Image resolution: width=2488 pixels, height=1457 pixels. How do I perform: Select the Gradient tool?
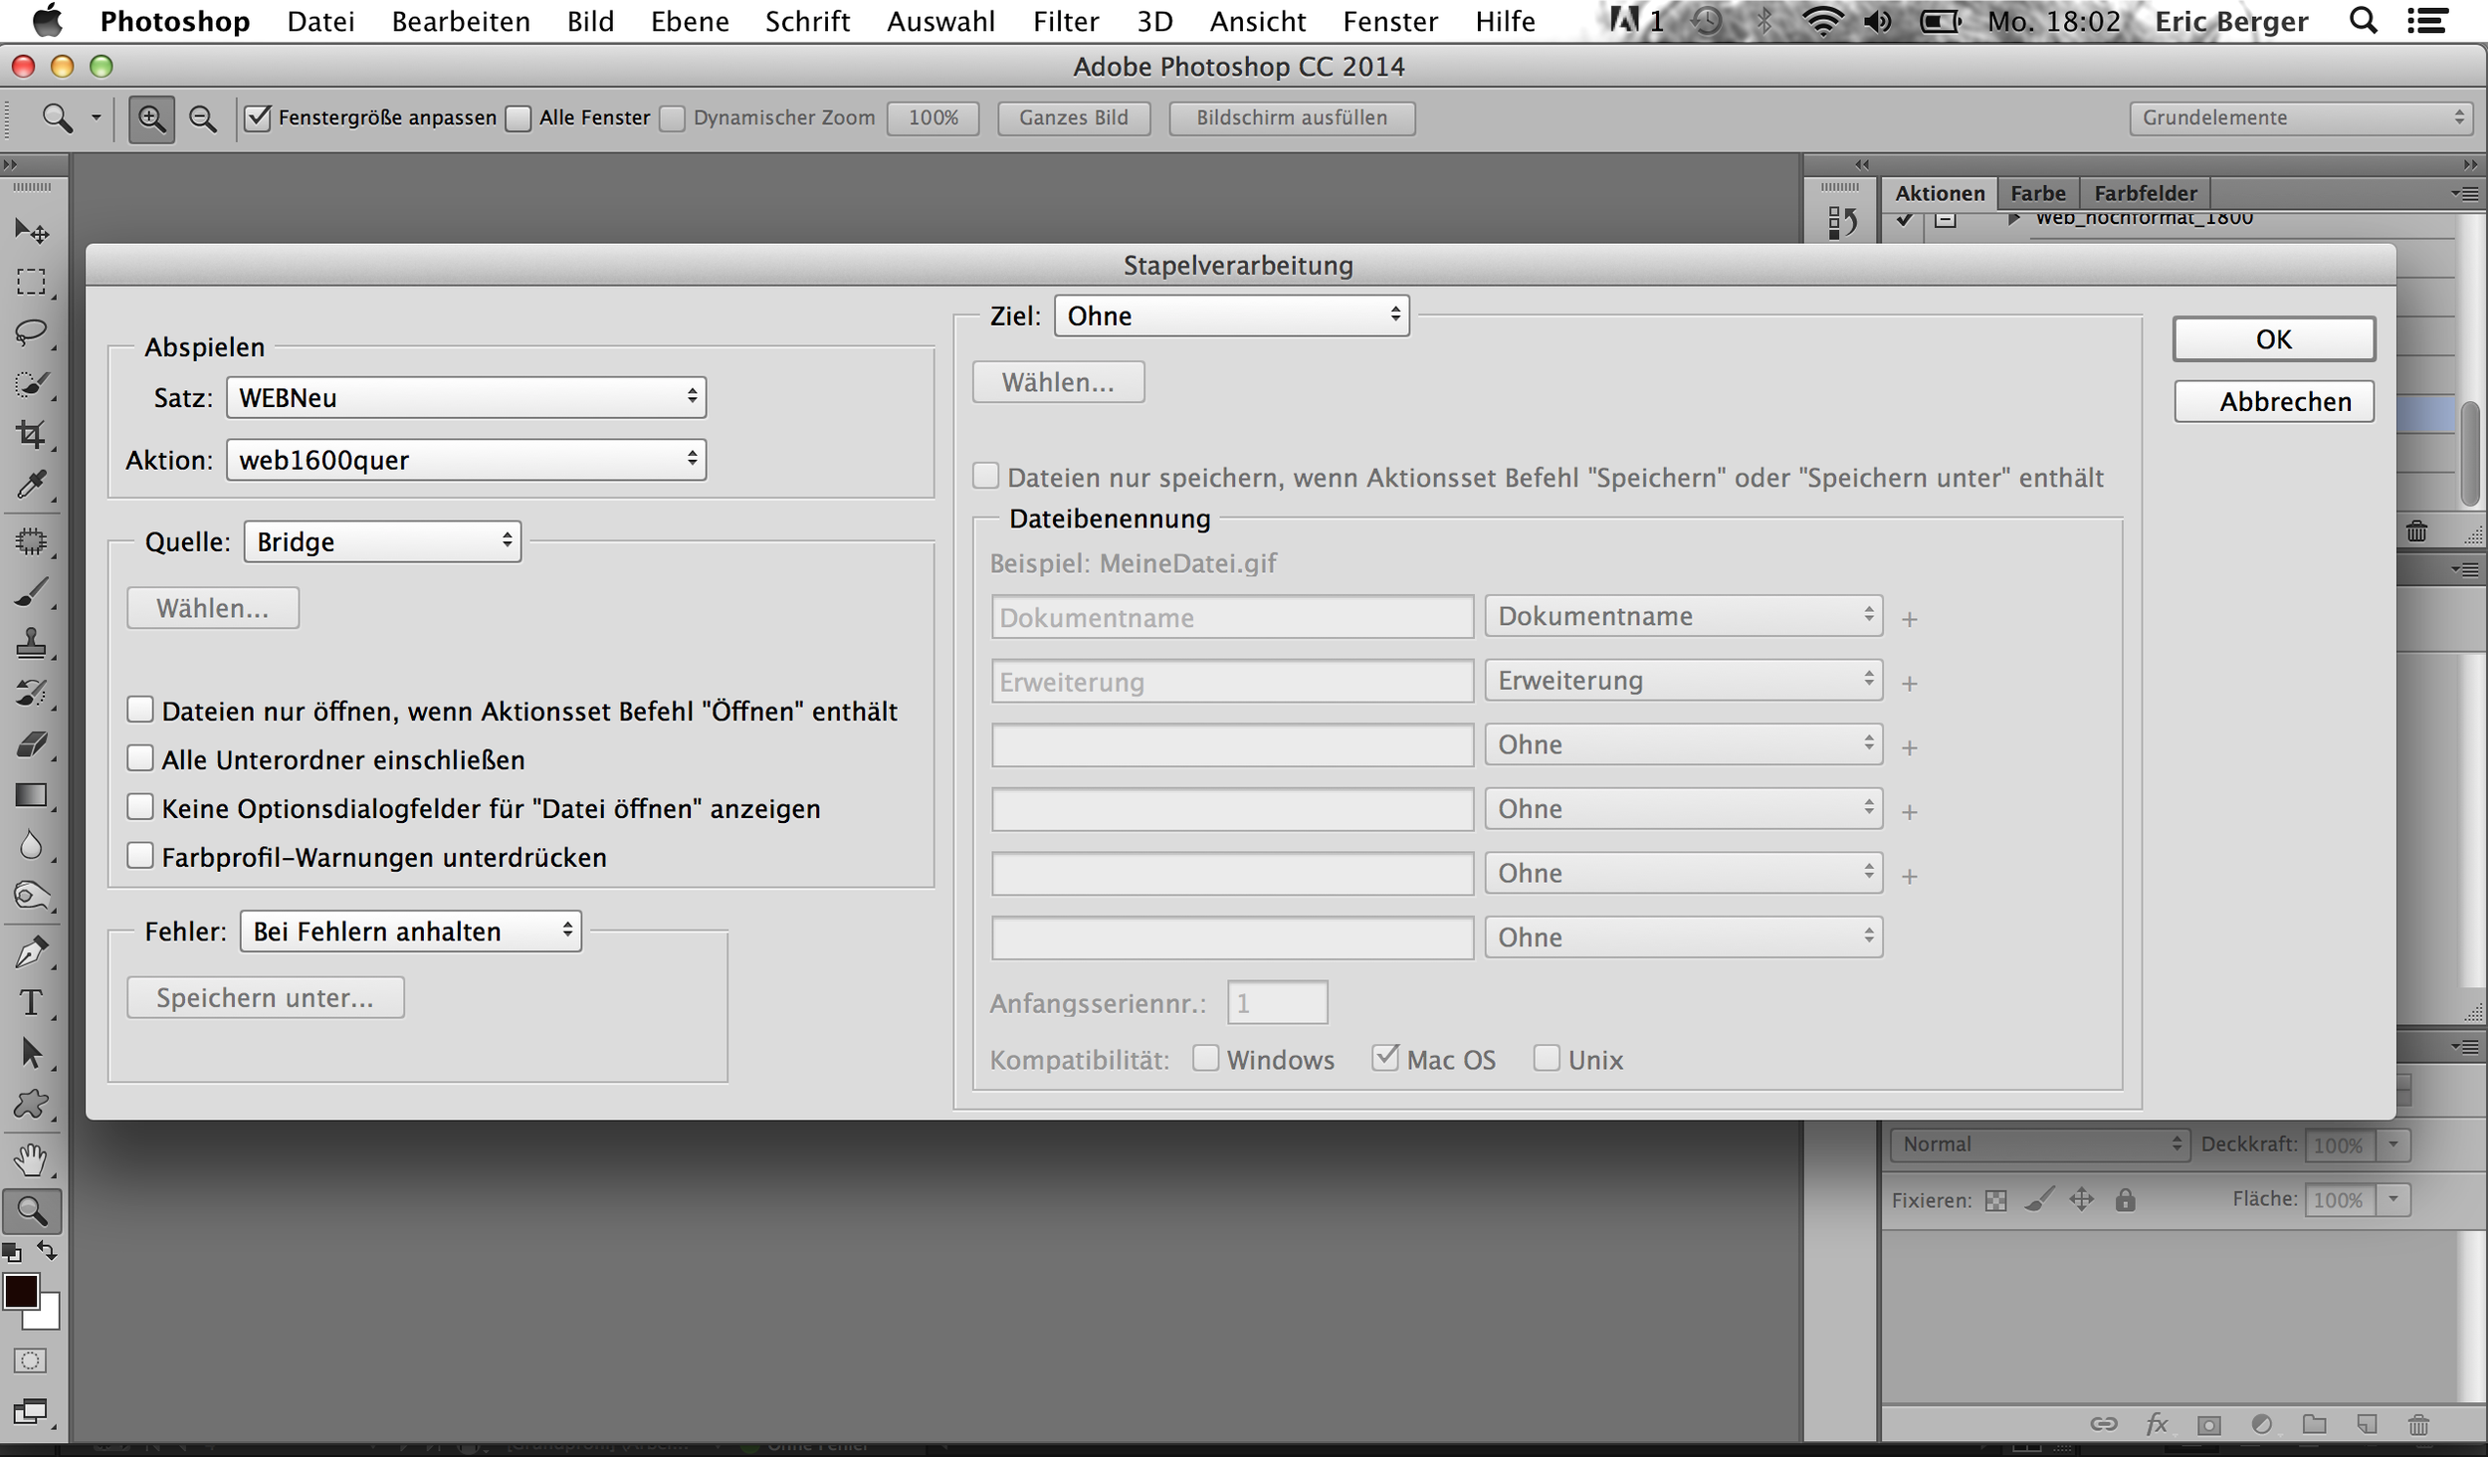click(x=32, y=795)
